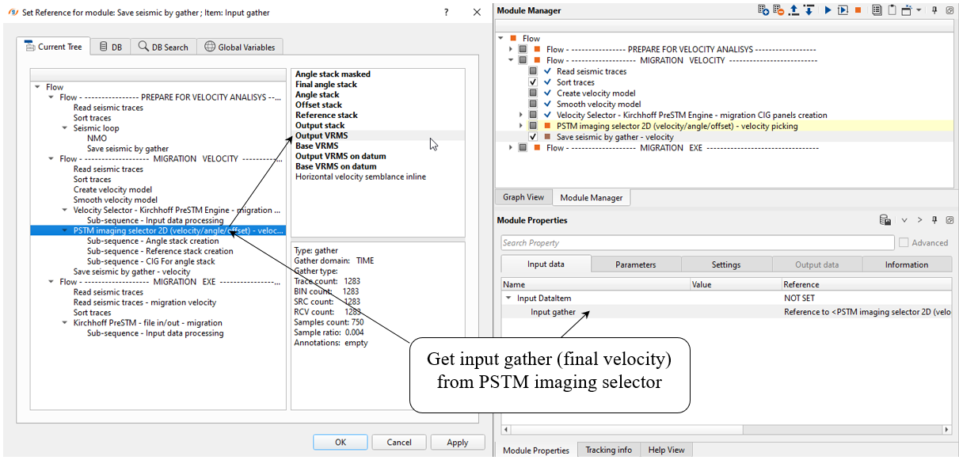
Task: Run the flow with the play icon
Action: tap(828, 10)
